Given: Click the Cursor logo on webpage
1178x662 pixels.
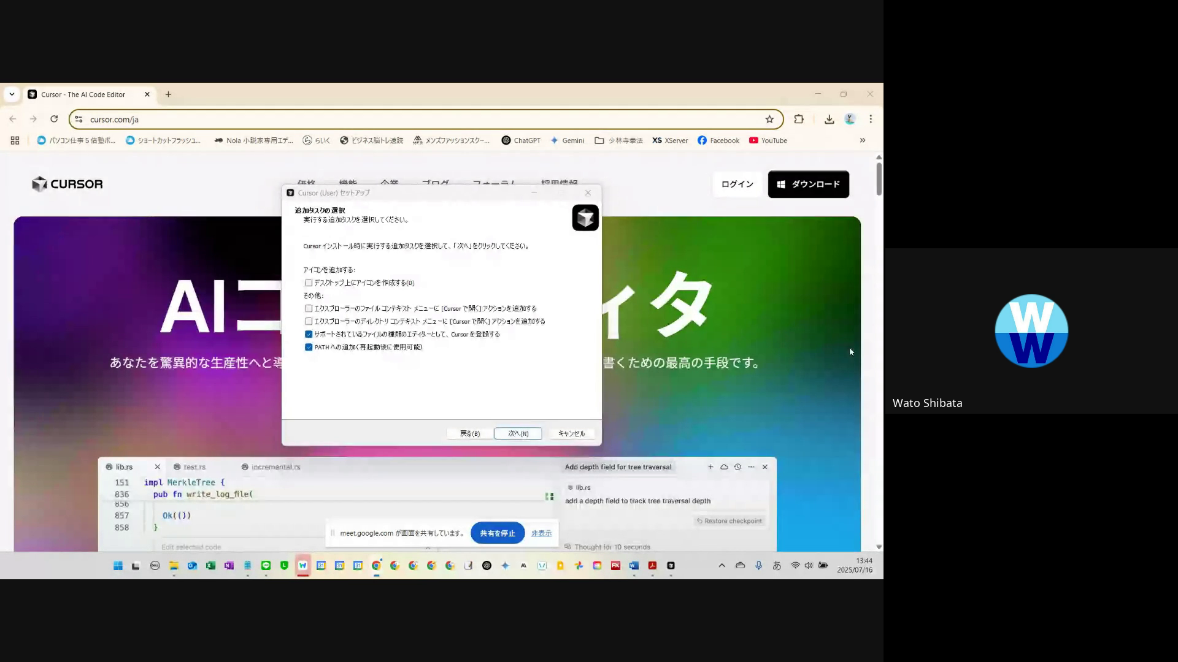Looking at the screenshot, I should [x=67, y=184].
